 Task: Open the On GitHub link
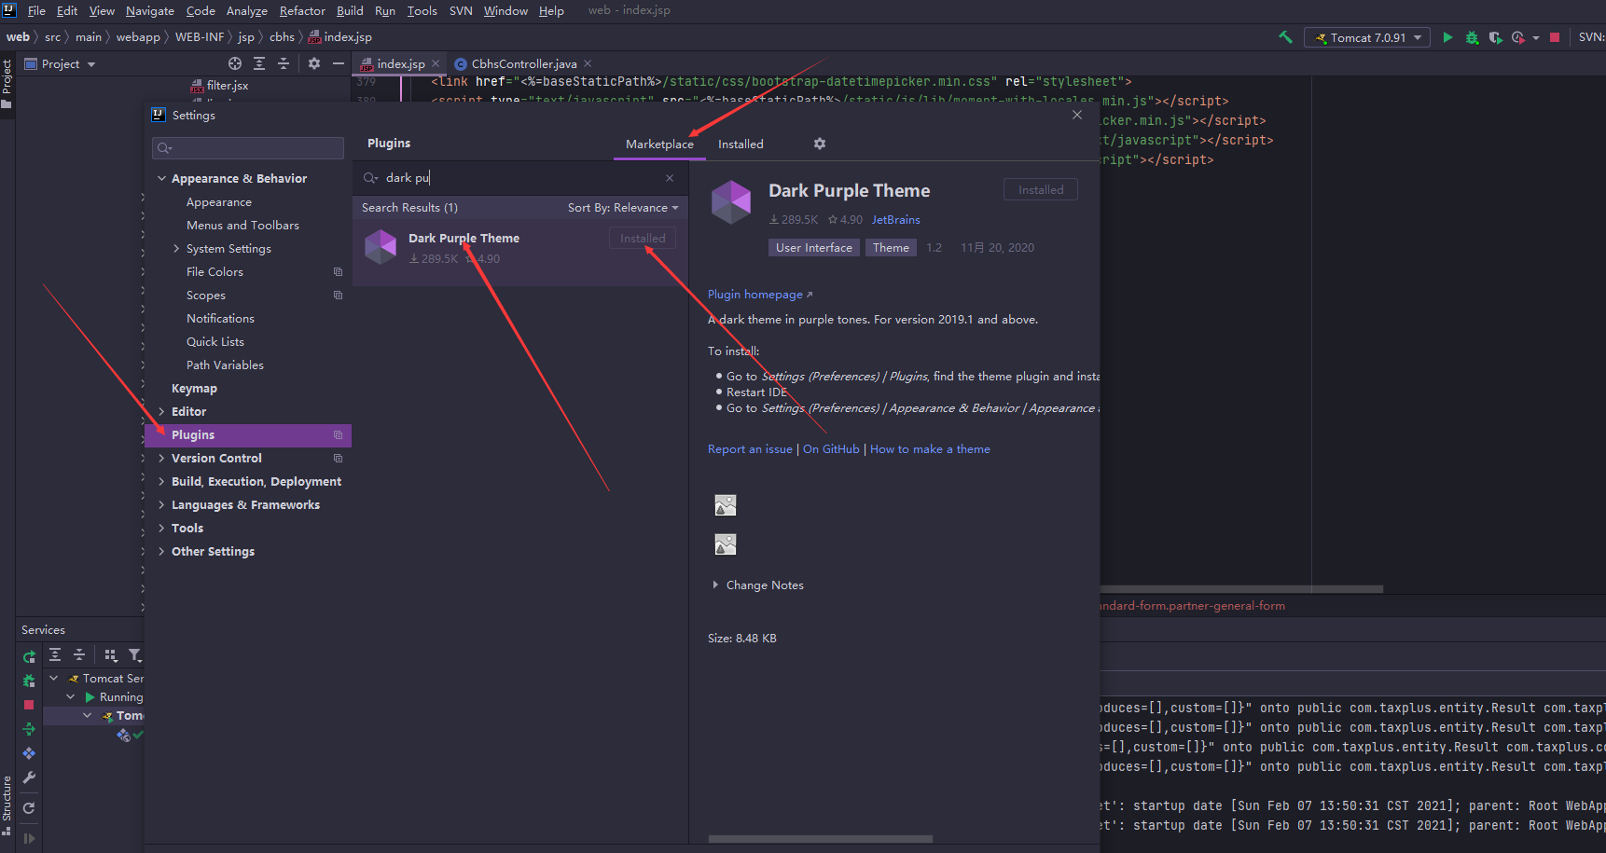tap(831, 448)
